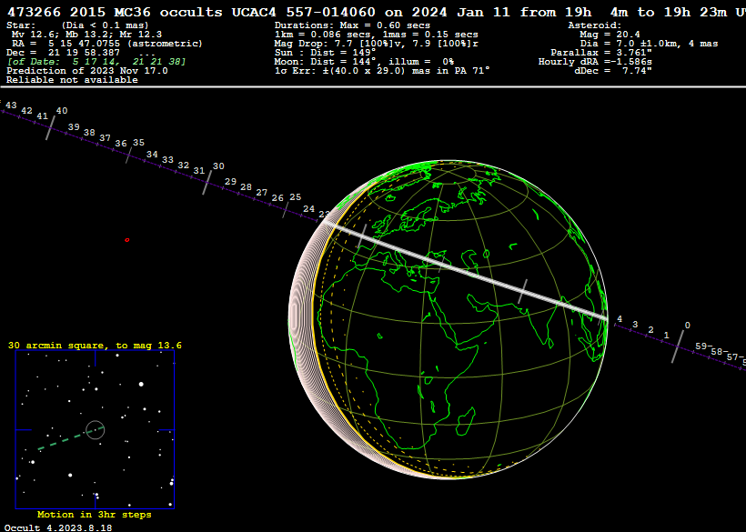Image resolution: width=746 pixels, height=532 pixels.
Task: Select the 'Mv 12.6; Mb 13.2; Mr 12.3' magnitudes line
Action: [x=86, y=35]
